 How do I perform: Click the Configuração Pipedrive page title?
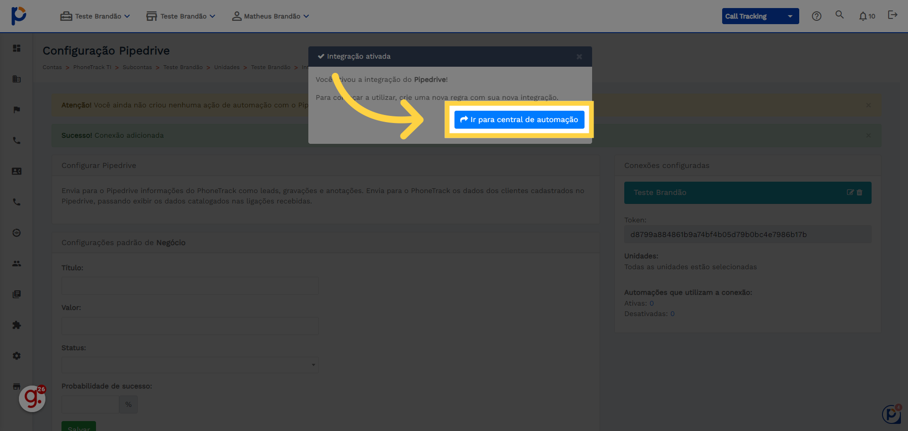tap(106, 51)
